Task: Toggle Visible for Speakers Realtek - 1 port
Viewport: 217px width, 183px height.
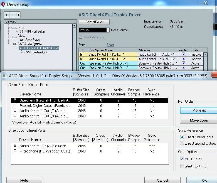Action: [x=184, y=63]
